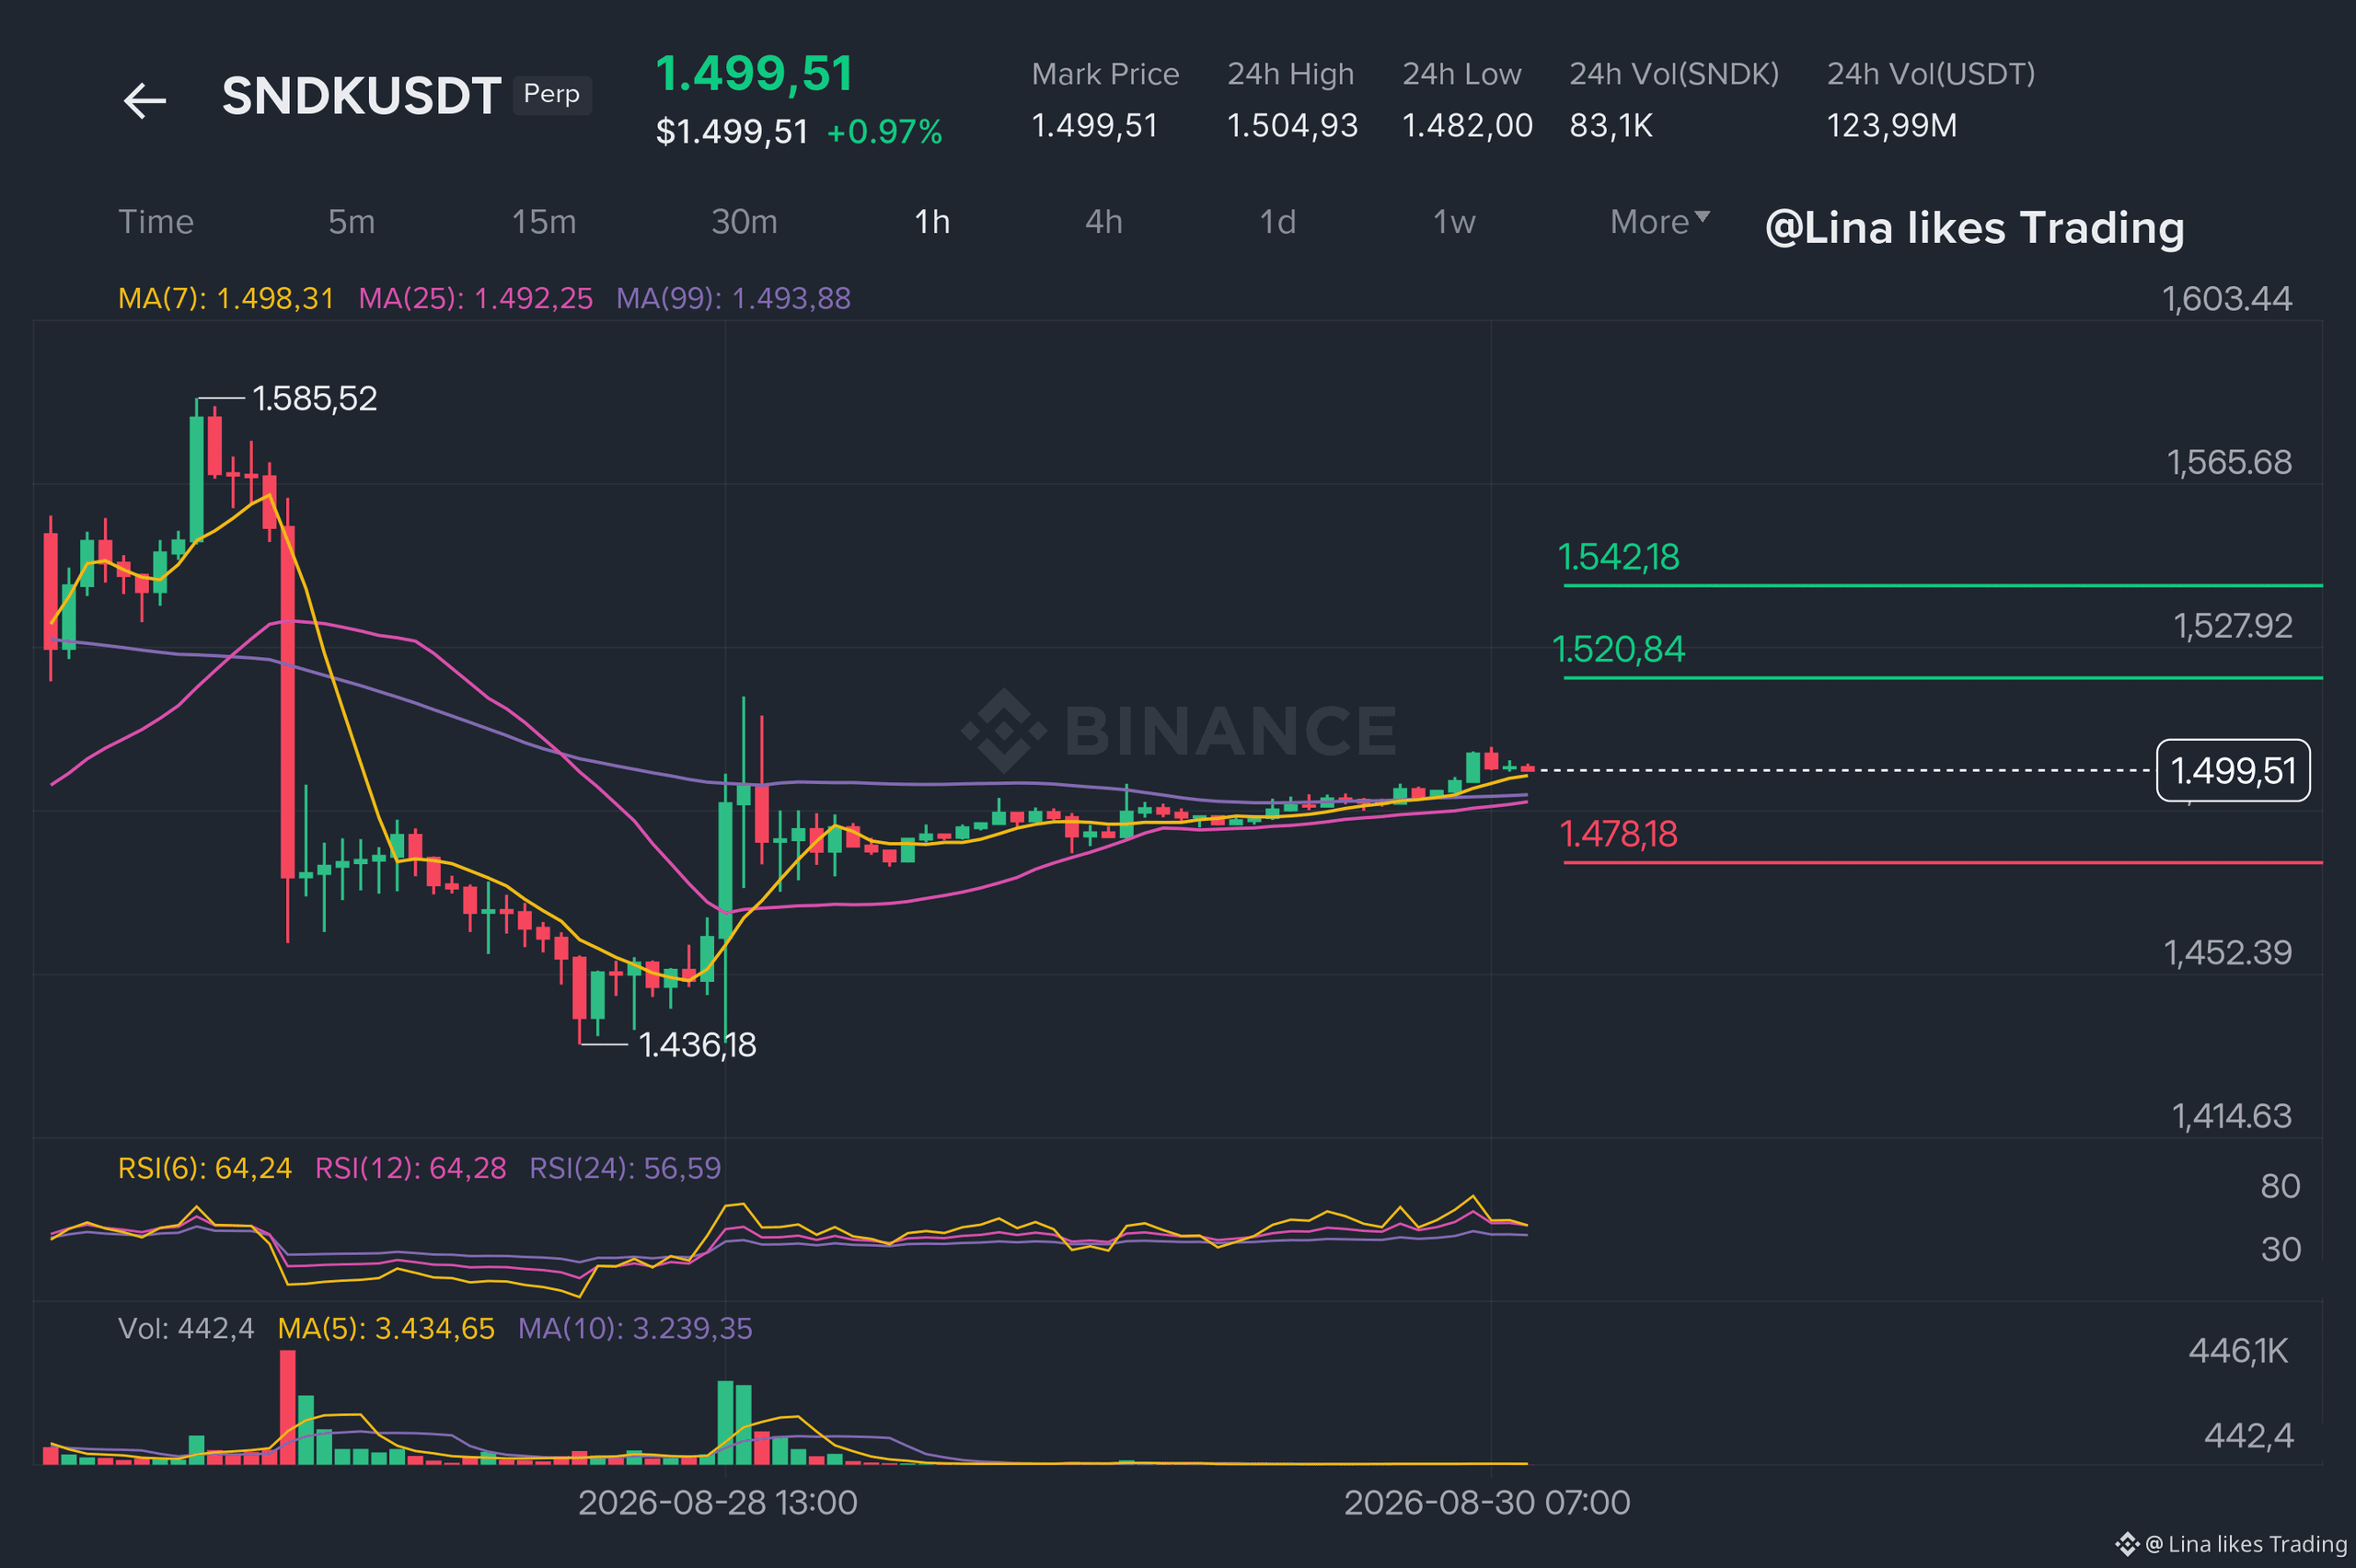Click the 2026-08-30 07:00 time axis label
The height and width of the screenshot is (1568, 2356).
(x=1487, y=1503)
